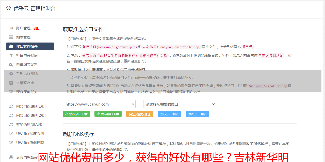
Task: Click the orange 自定义鉴权地址 button
Action: click(140, 114)
